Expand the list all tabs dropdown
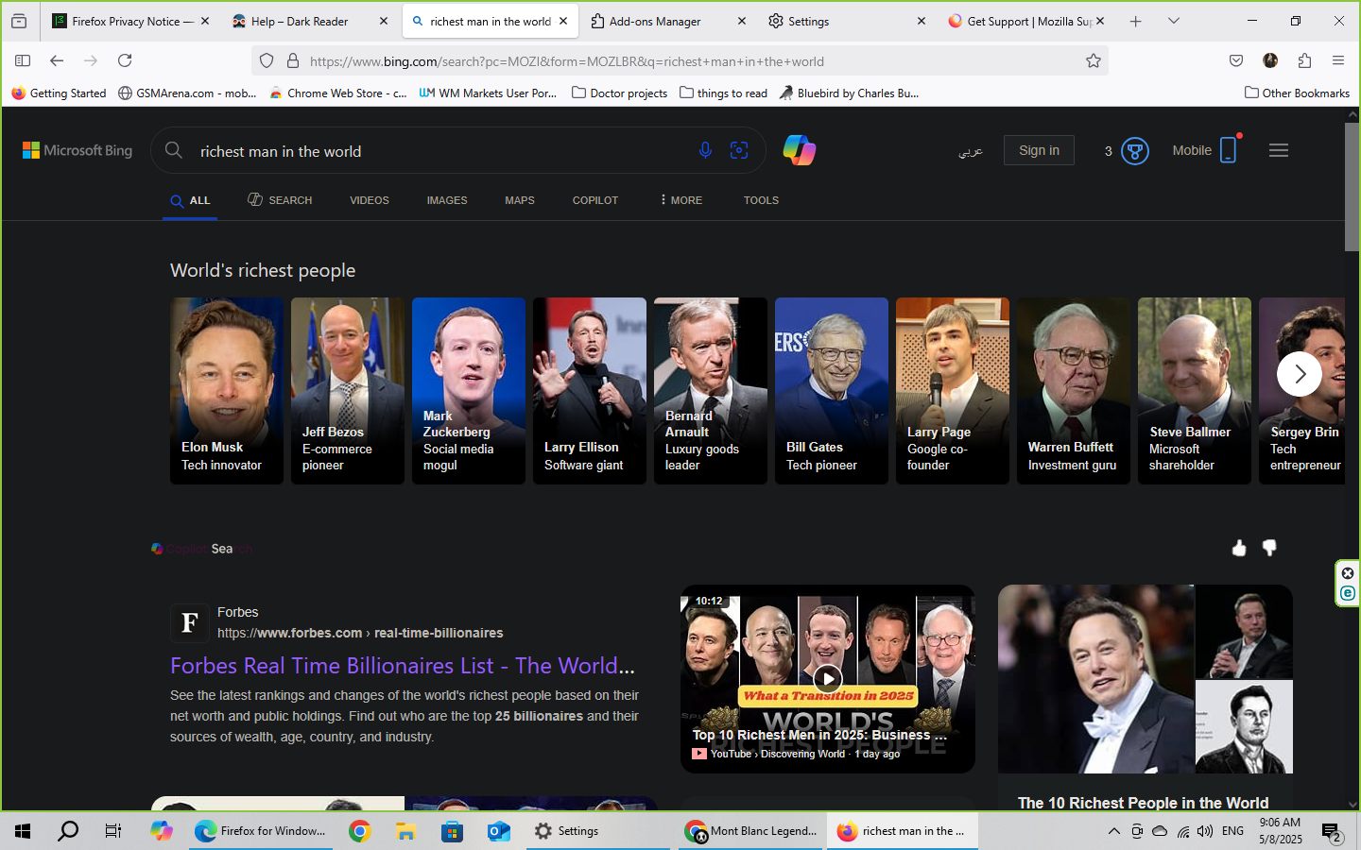The height and width of the screenshot is (850, 1361). click(1174, 21)
